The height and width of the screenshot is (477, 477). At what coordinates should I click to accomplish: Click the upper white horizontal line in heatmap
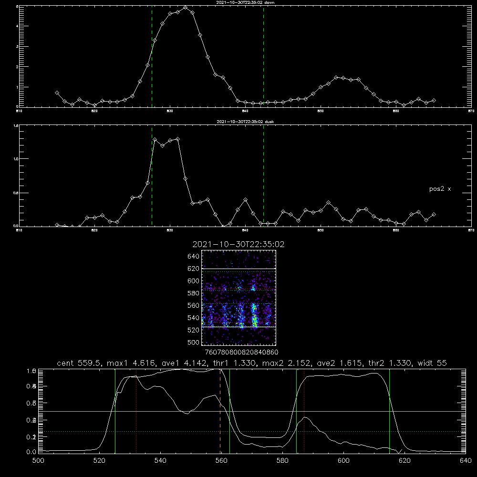pos(238,269)
